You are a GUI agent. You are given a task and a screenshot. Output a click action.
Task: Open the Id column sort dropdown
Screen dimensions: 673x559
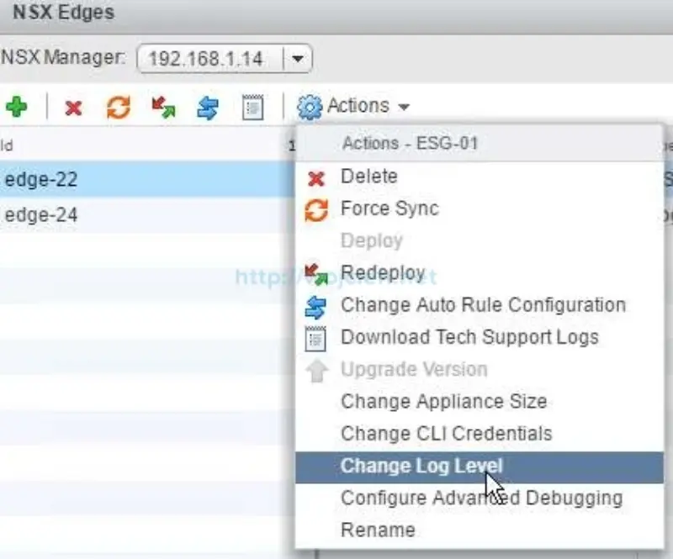[x=291, y=144]
